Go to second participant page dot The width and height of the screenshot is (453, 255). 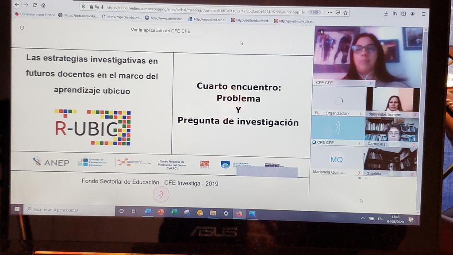[x=366, y=178]
